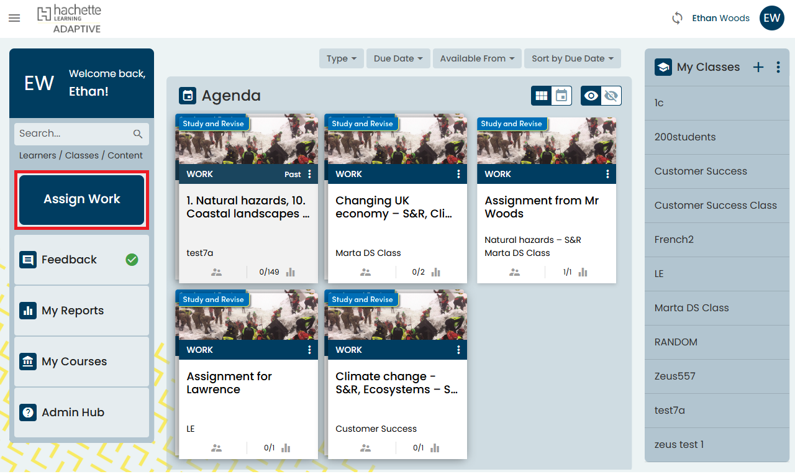This screenshot has width=795, height=474.
Task: Open Marta DS Class in My Classes
Action: click(691, 308)
